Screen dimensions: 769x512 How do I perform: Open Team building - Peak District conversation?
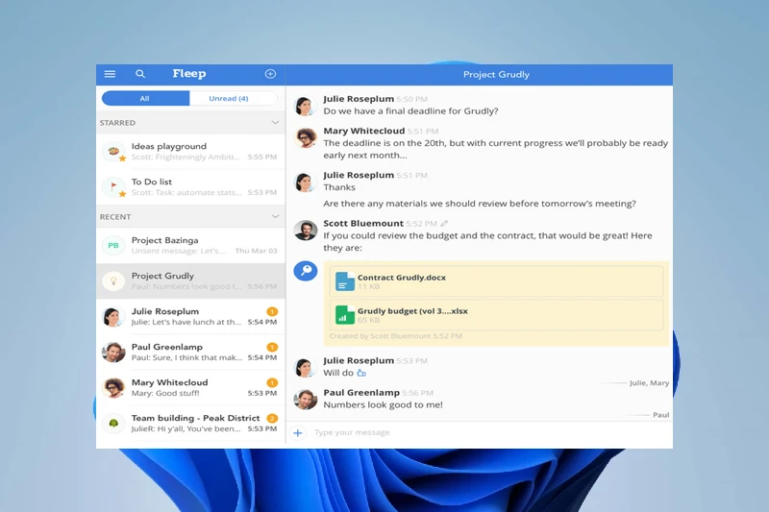(x=190, y=423)
